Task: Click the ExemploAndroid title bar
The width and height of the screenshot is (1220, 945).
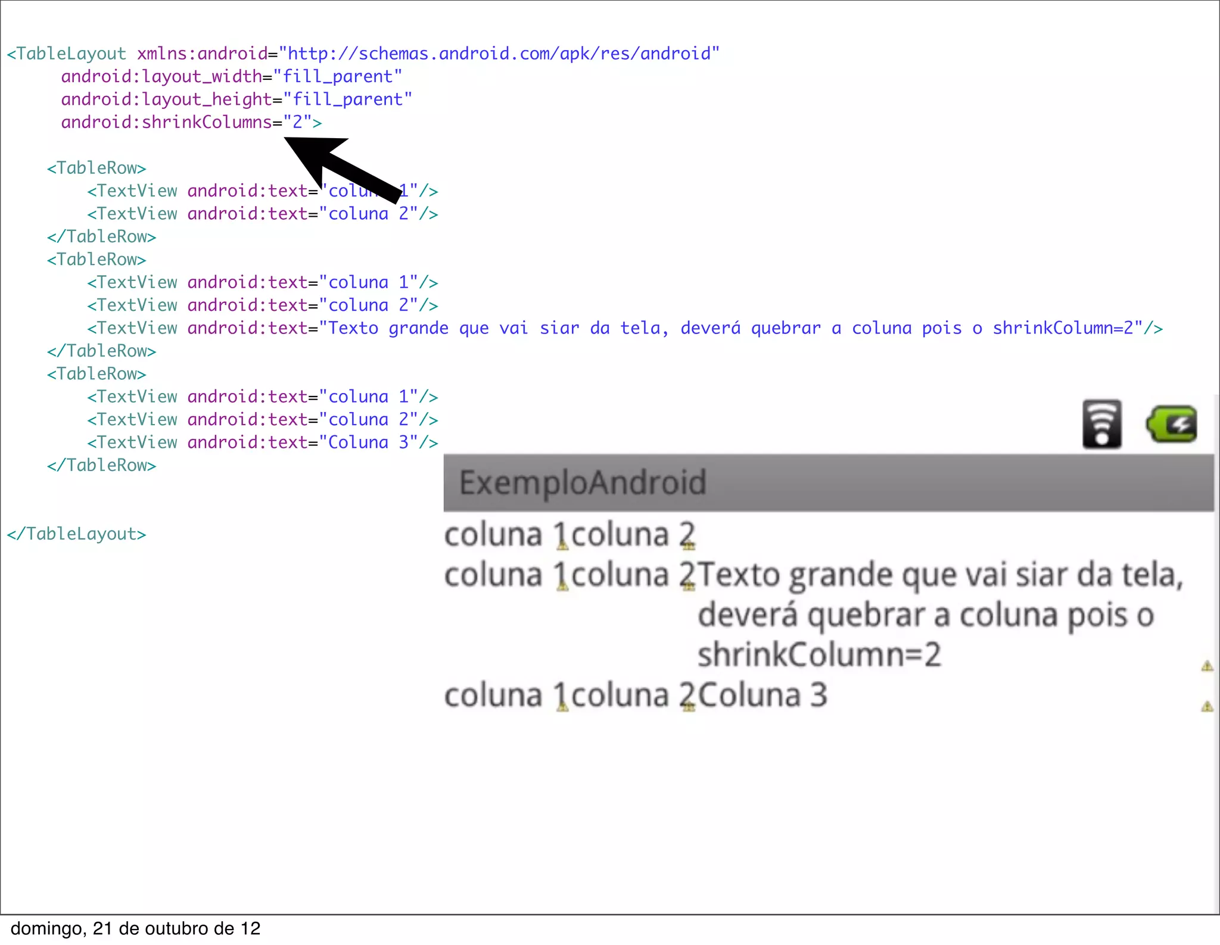Action: point(829,482)
